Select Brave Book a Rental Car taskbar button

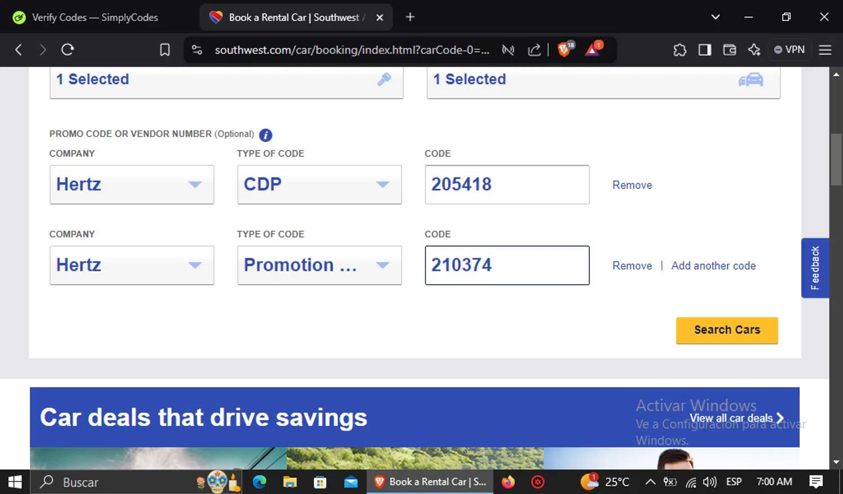coord(430,482)
